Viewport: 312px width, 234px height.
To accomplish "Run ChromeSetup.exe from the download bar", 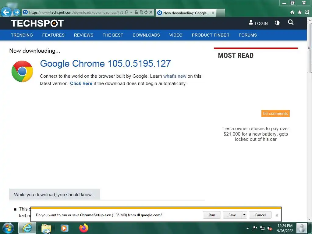I will (212, 215).
